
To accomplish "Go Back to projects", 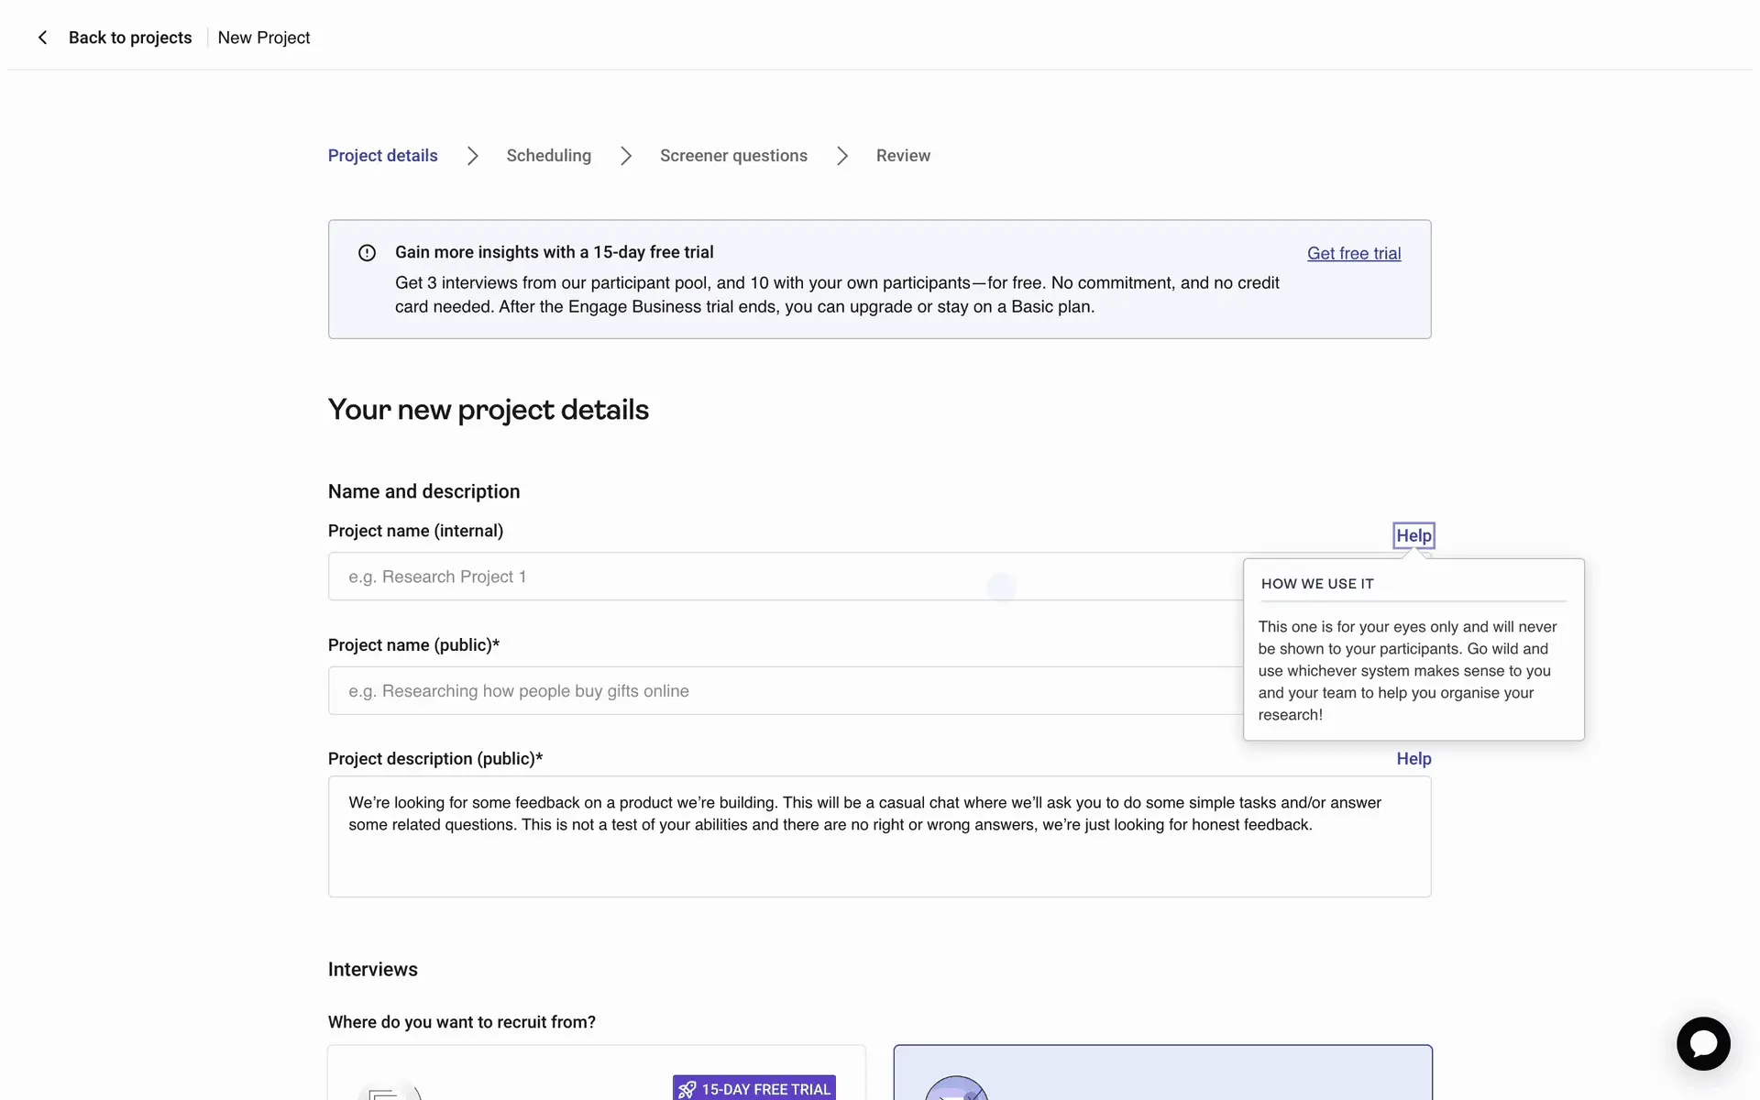I will coord(130,38).
